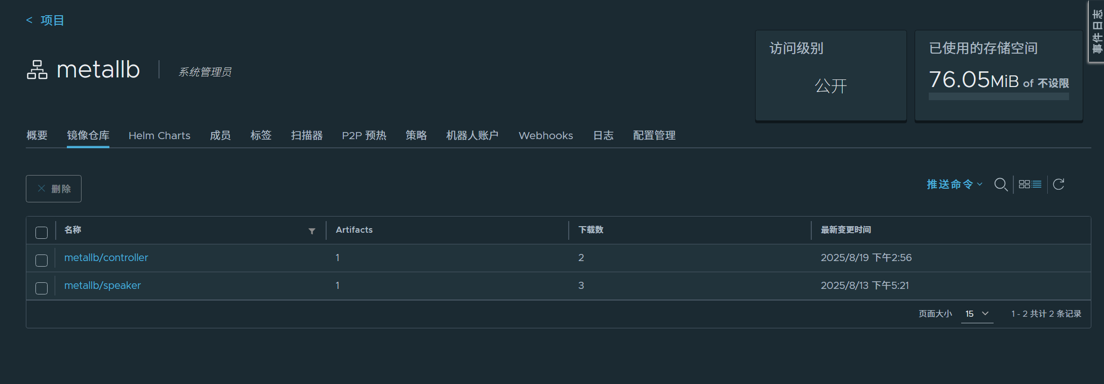The image size is (1104, 384).
Task: Click the download count 2 for controller
Action: 581,258
